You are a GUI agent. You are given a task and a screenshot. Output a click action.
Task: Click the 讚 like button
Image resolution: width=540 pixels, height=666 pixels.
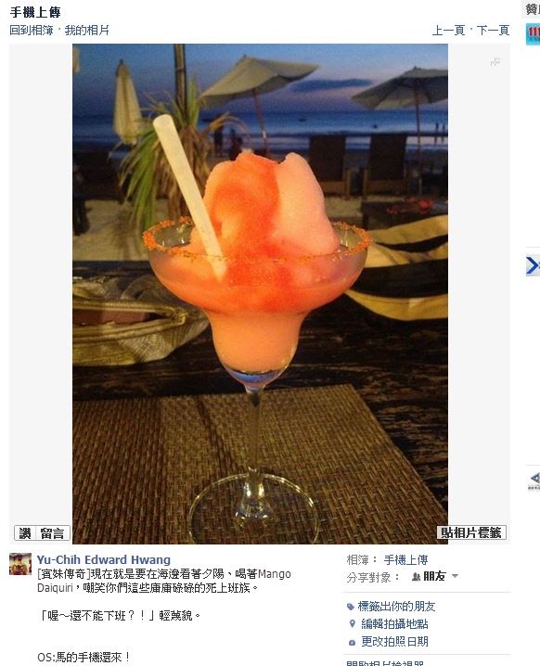click(25, 532)
